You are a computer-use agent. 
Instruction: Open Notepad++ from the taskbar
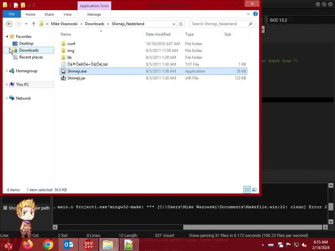(129, 244)
